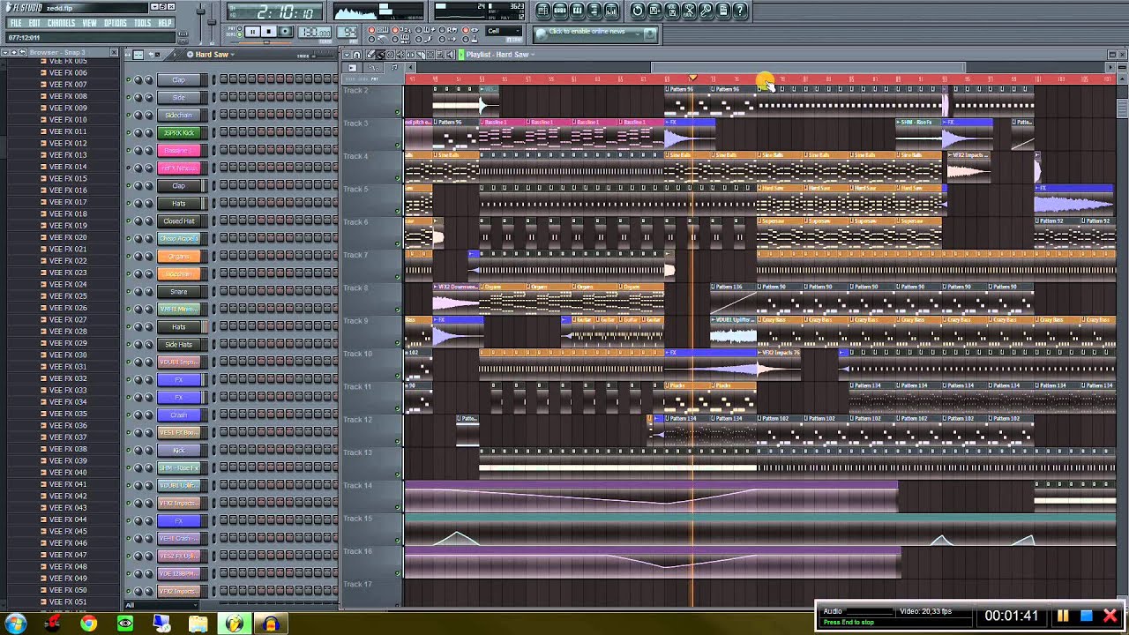Image resolution: width=1129 pixels, height=635 pixels.
Task: Click to enable online news panel
Action: pos(595,34)
